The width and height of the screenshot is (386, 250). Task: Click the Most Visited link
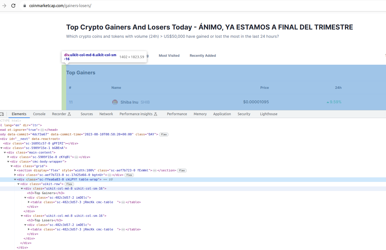(x=169, y=56)
